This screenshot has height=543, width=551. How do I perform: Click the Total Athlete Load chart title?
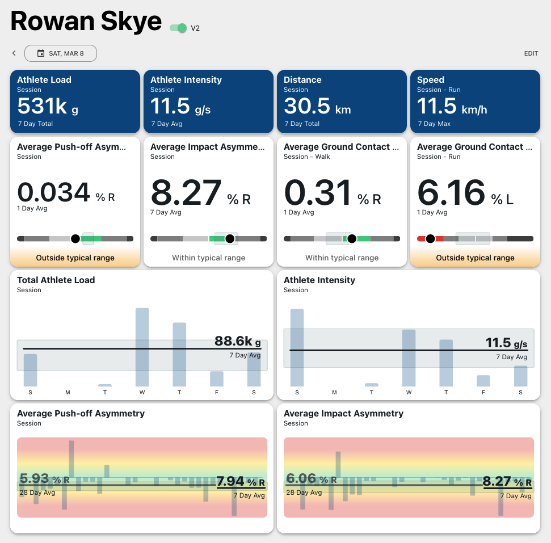coord(56,280)
